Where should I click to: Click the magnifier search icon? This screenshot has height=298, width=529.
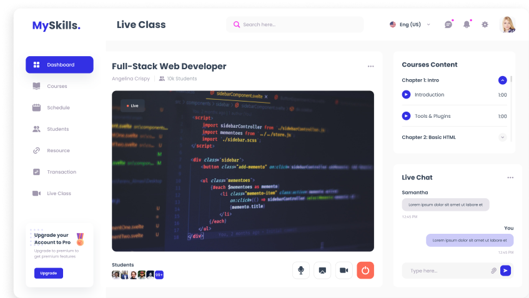(x=237, y=24)
